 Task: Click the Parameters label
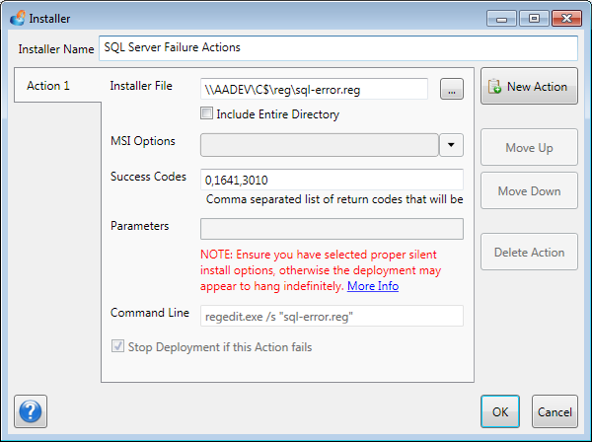[x=140, y=226]
